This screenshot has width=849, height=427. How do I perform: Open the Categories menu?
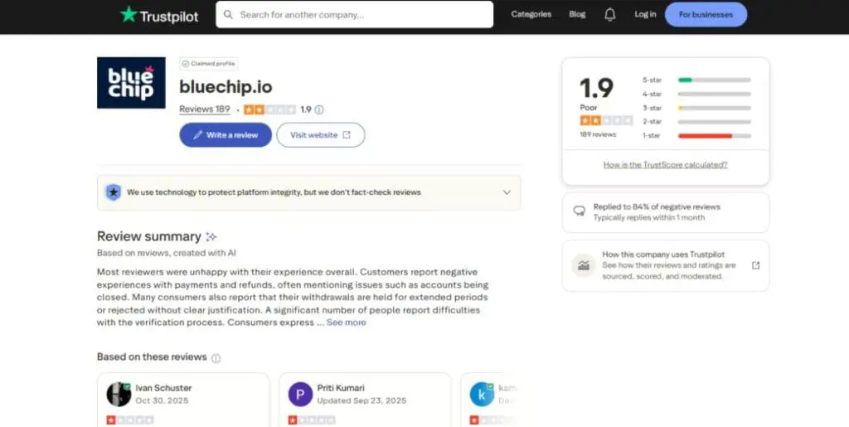[531, 14]
